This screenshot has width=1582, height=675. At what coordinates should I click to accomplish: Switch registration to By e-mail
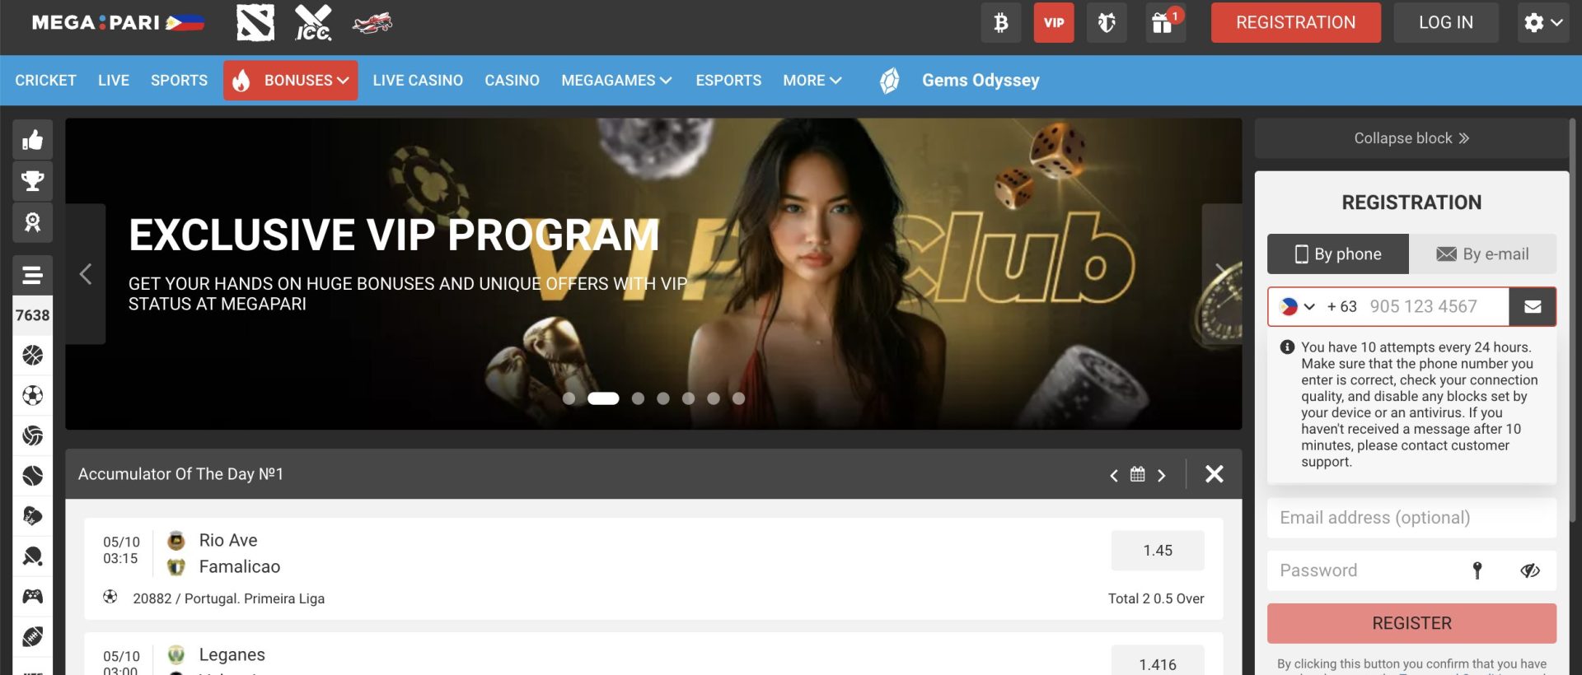1482,254
